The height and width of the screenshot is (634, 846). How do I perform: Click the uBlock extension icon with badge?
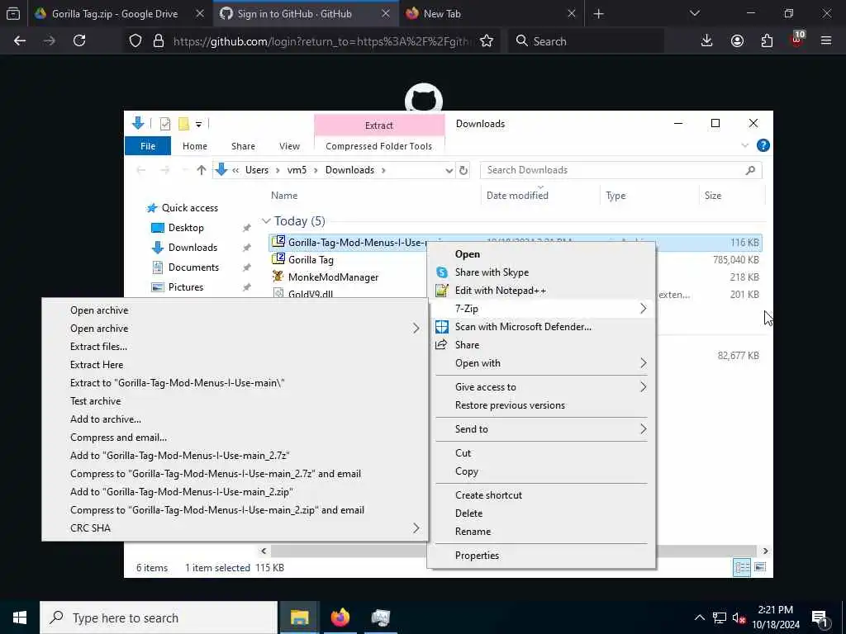(x=797, y=40)
